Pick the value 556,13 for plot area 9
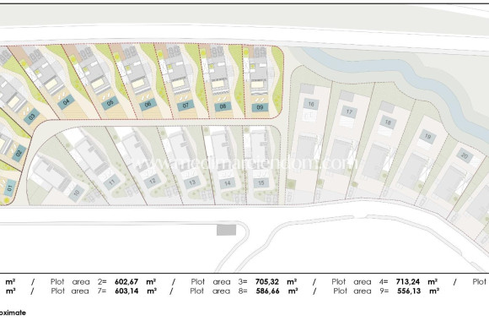This screenshot has height=326, width=489. pos(409,291)
